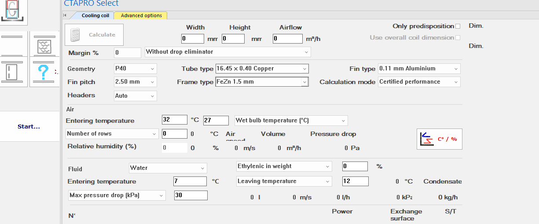The image size is (539, 224).
Task: Click wet bulb value field showing 27
Action: (216, 121)
